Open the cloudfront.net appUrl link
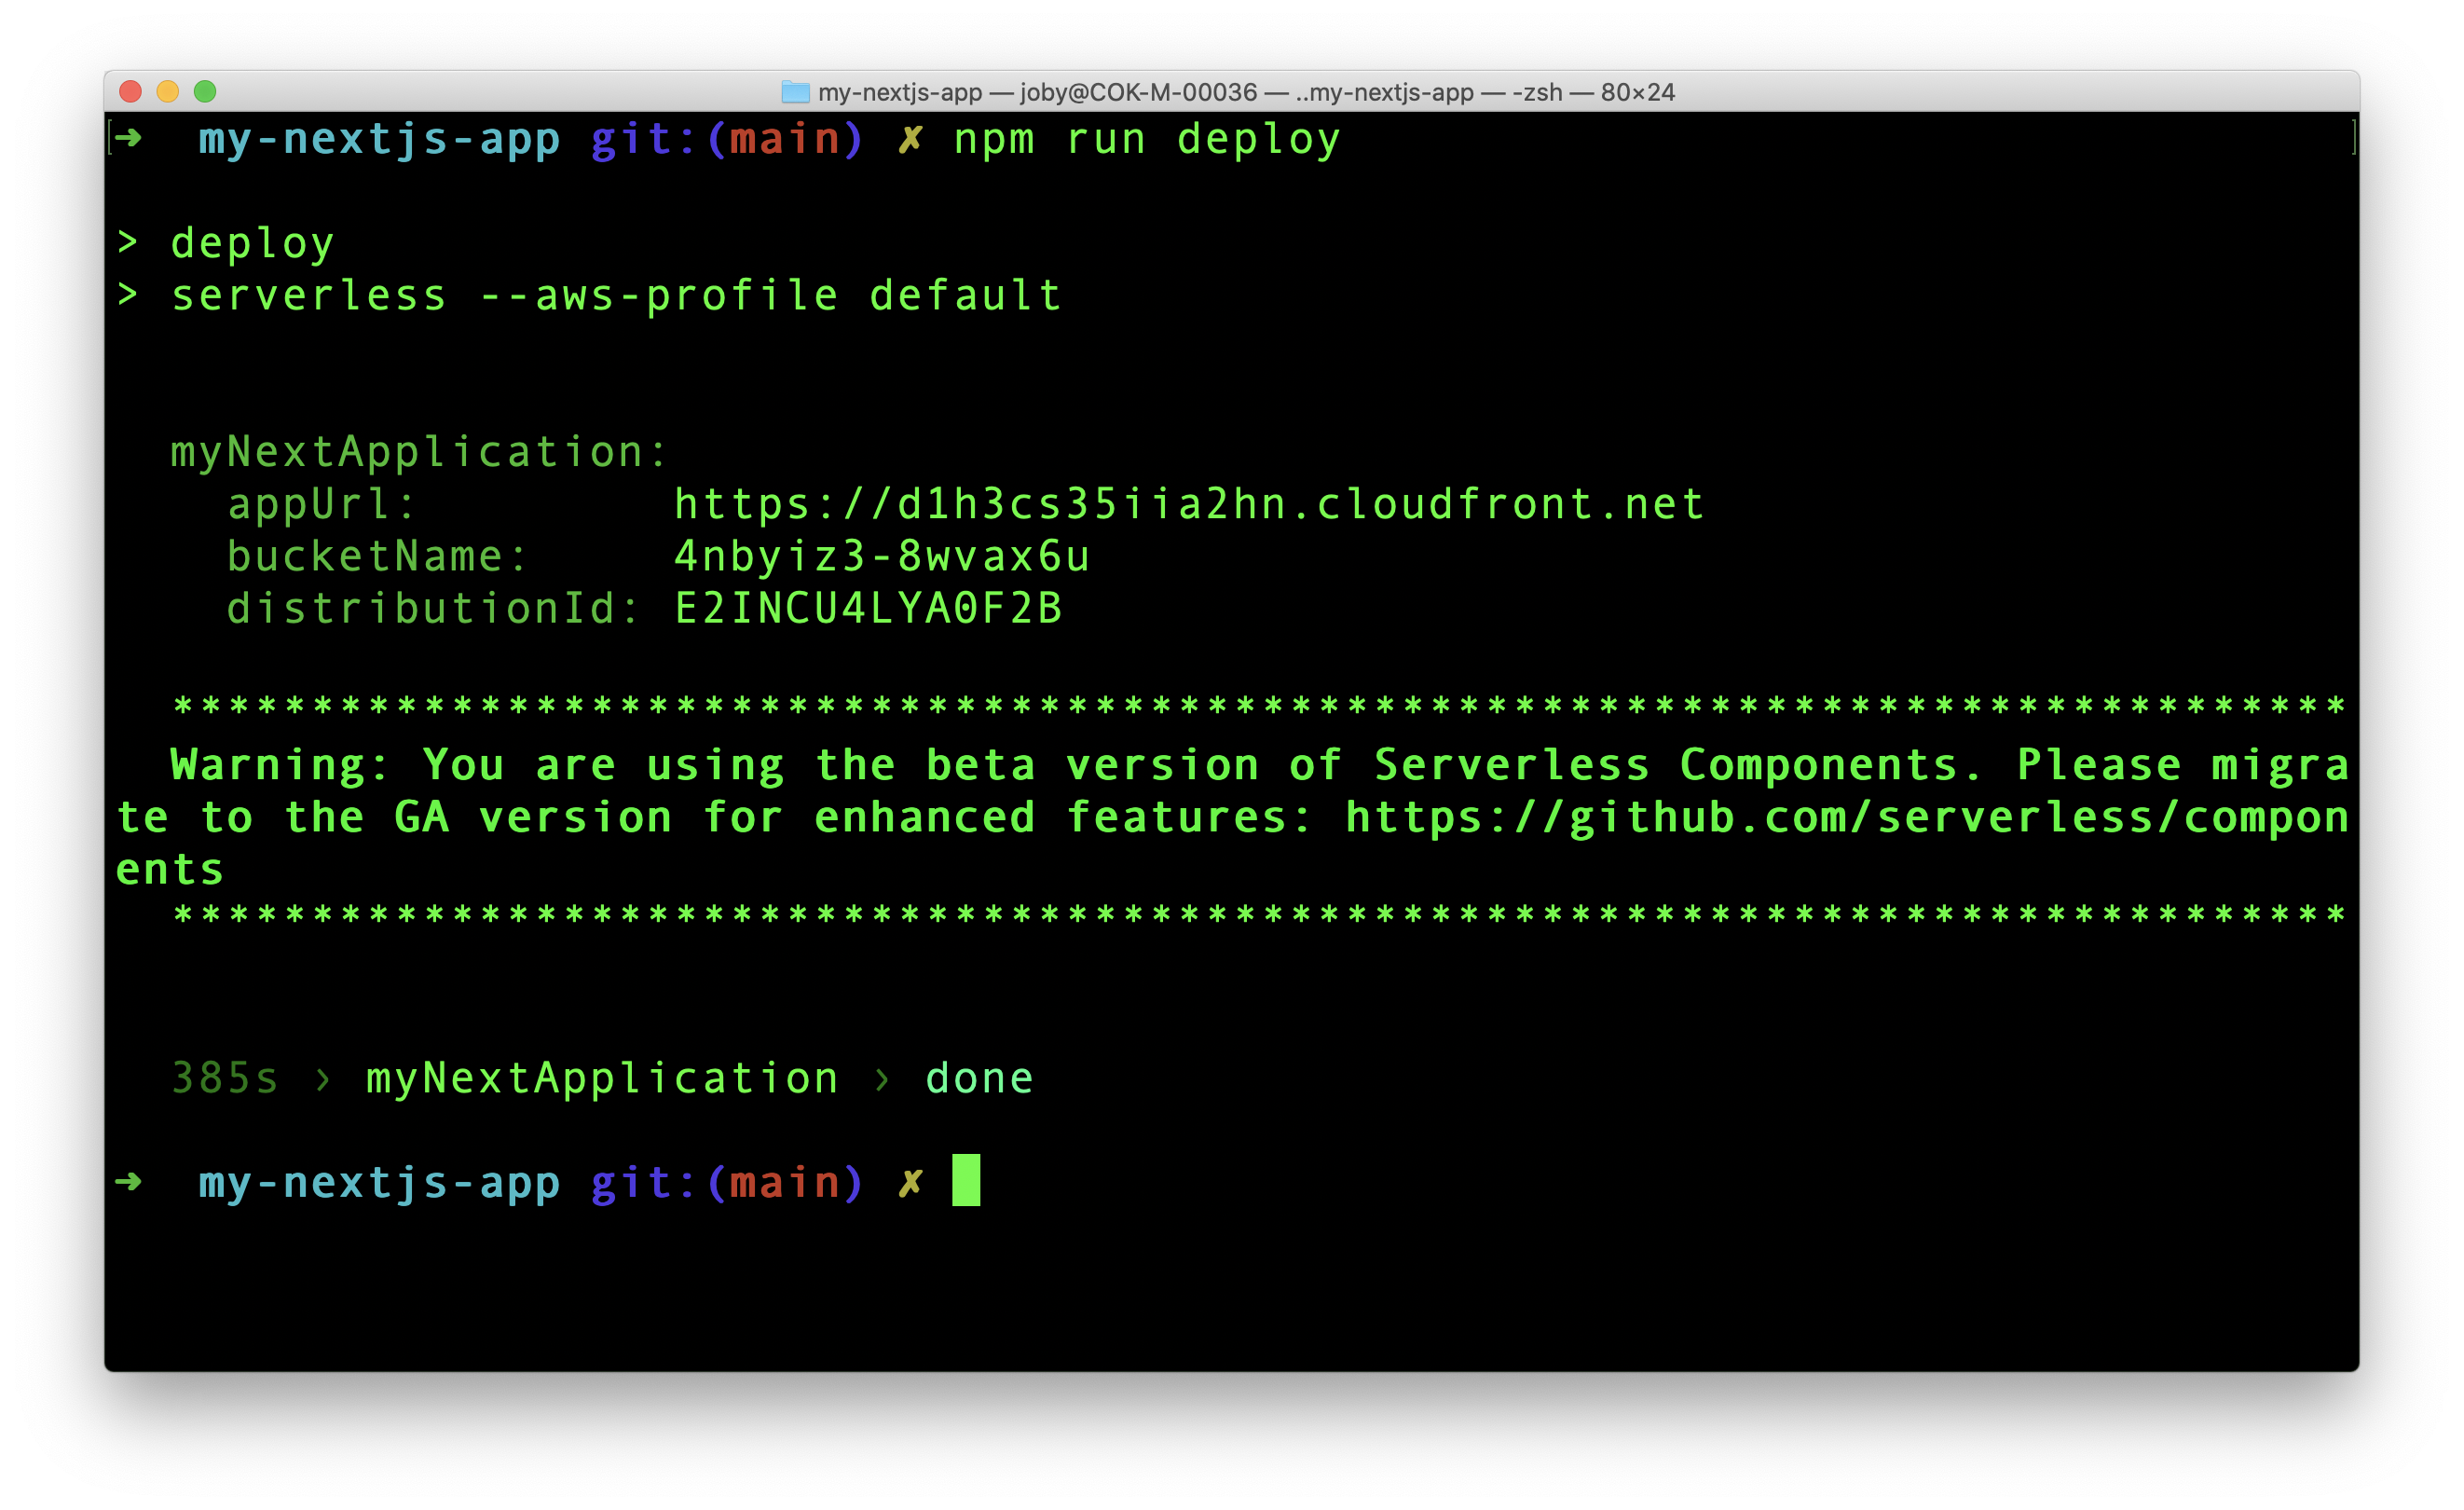The height and width of the screenshot is (1510, 2464). pyautogui.click(x=1188, y=503)
